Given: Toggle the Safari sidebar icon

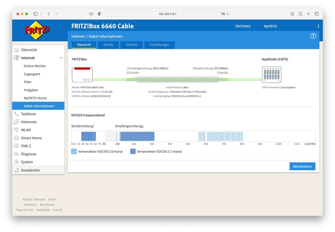Looking at the screenshot, I should point(36,14).
